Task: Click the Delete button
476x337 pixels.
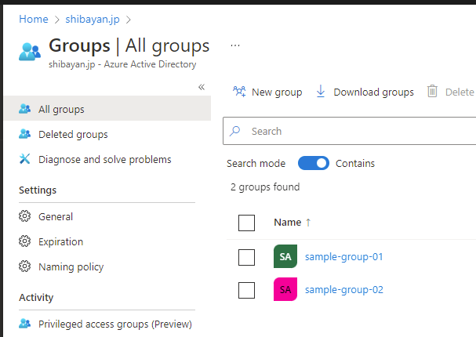Action: 451,92
